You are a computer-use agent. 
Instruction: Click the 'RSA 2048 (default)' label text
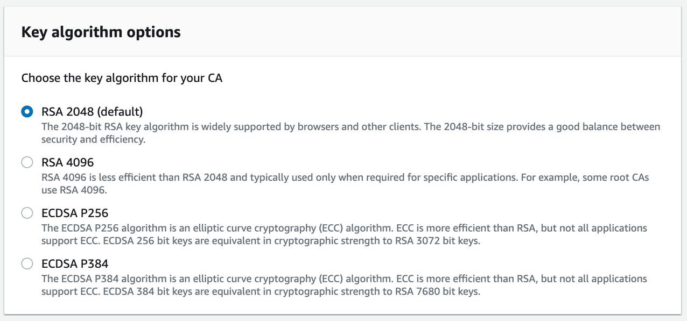(92, 112)
